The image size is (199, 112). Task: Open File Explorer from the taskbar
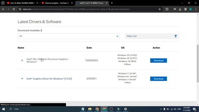(90, 109)
